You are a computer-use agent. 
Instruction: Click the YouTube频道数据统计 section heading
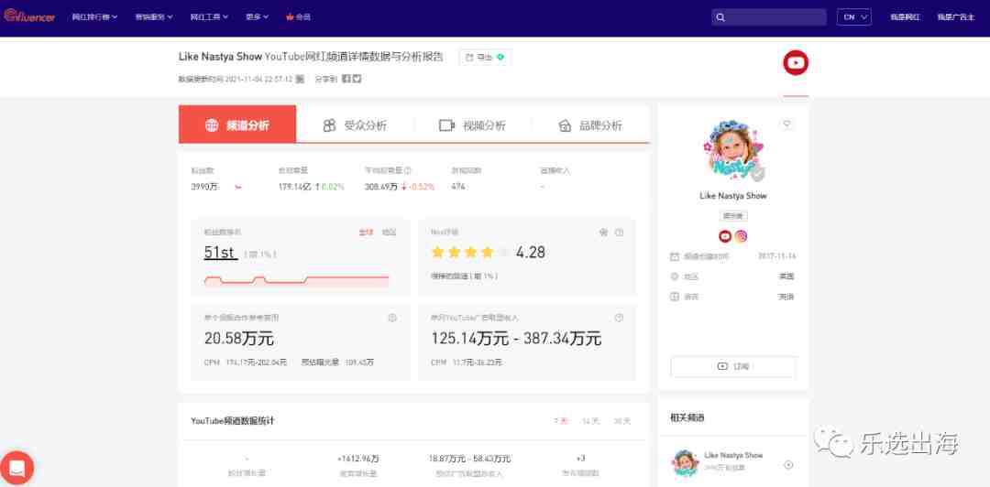(x=232, y=421)
